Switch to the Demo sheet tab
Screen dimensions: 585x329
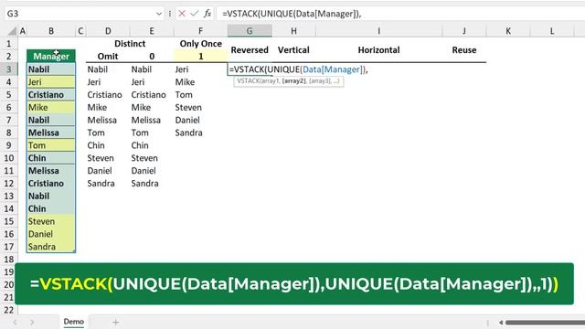click(73, 322)
